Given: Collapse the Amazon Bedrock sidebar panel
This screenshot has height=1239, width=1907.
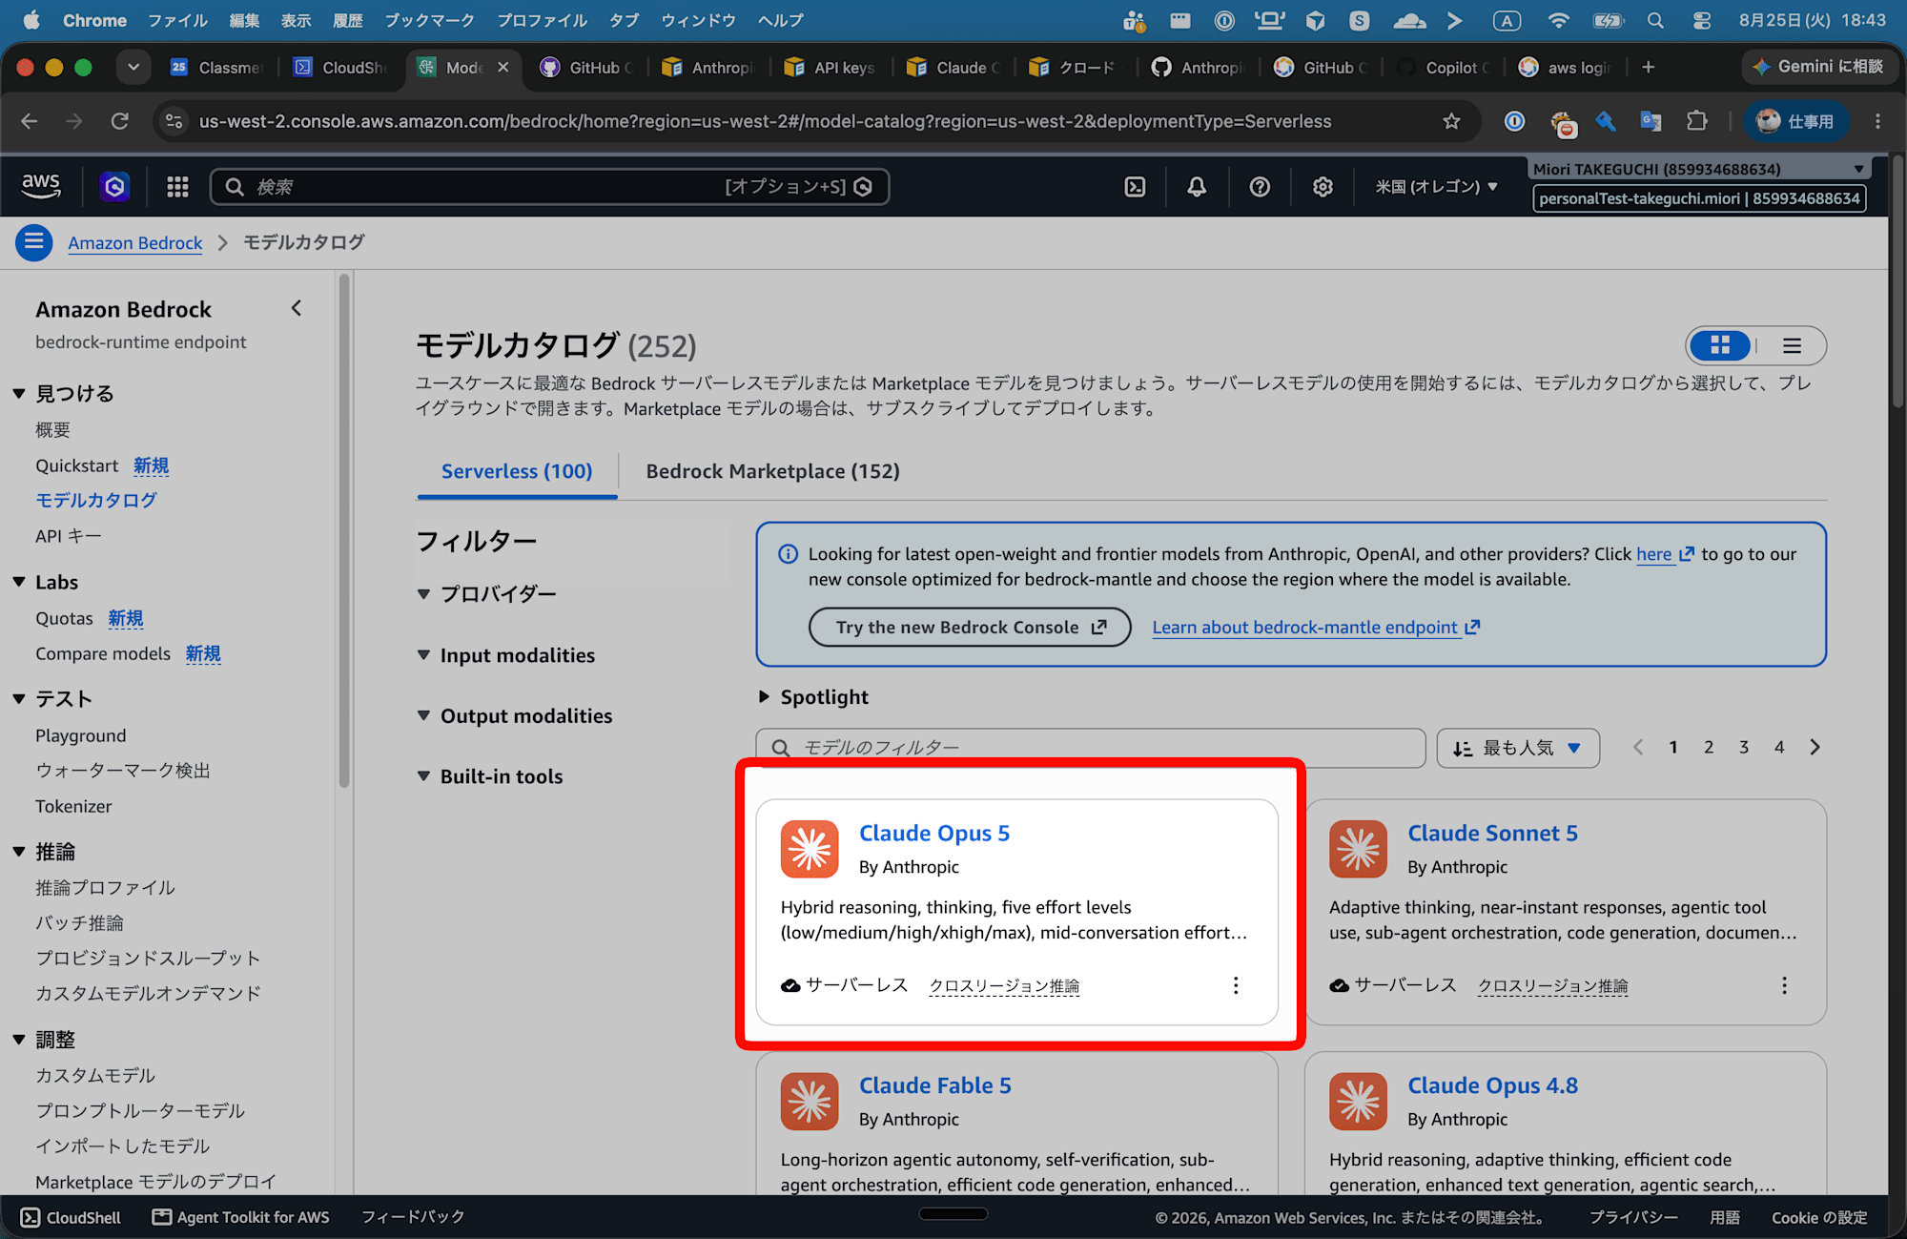Looking at the screenshot, I should (x=297, y=308).
